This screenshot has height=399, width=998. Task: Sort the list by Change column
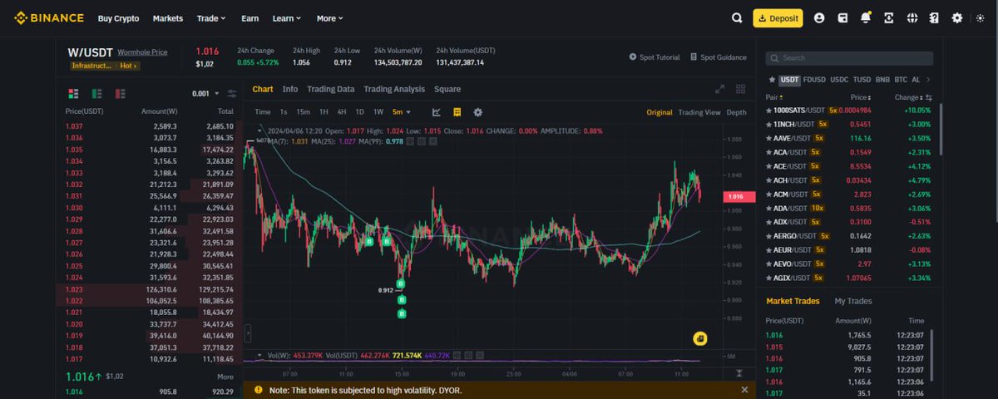910,97
